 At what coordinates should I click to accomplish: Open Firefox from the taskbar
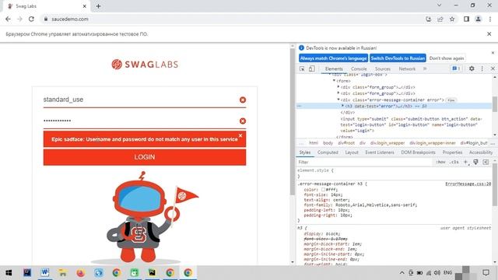click(81, 273)
